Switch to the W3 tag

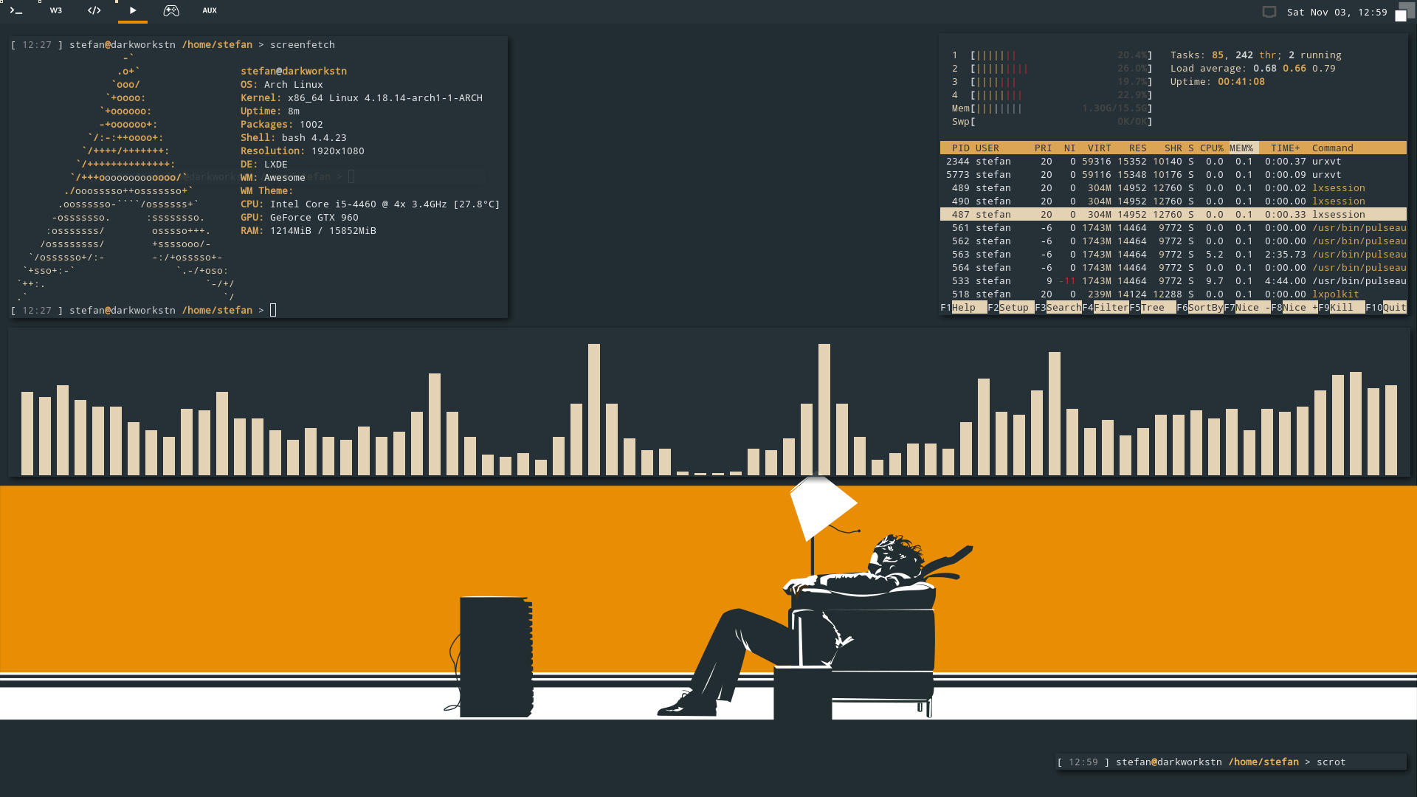(56, 10)
